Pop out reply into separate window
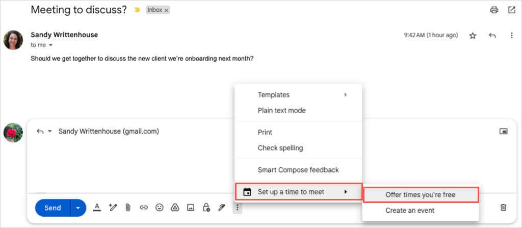Screen dimensions: 522x228 (x=503, y=131)
